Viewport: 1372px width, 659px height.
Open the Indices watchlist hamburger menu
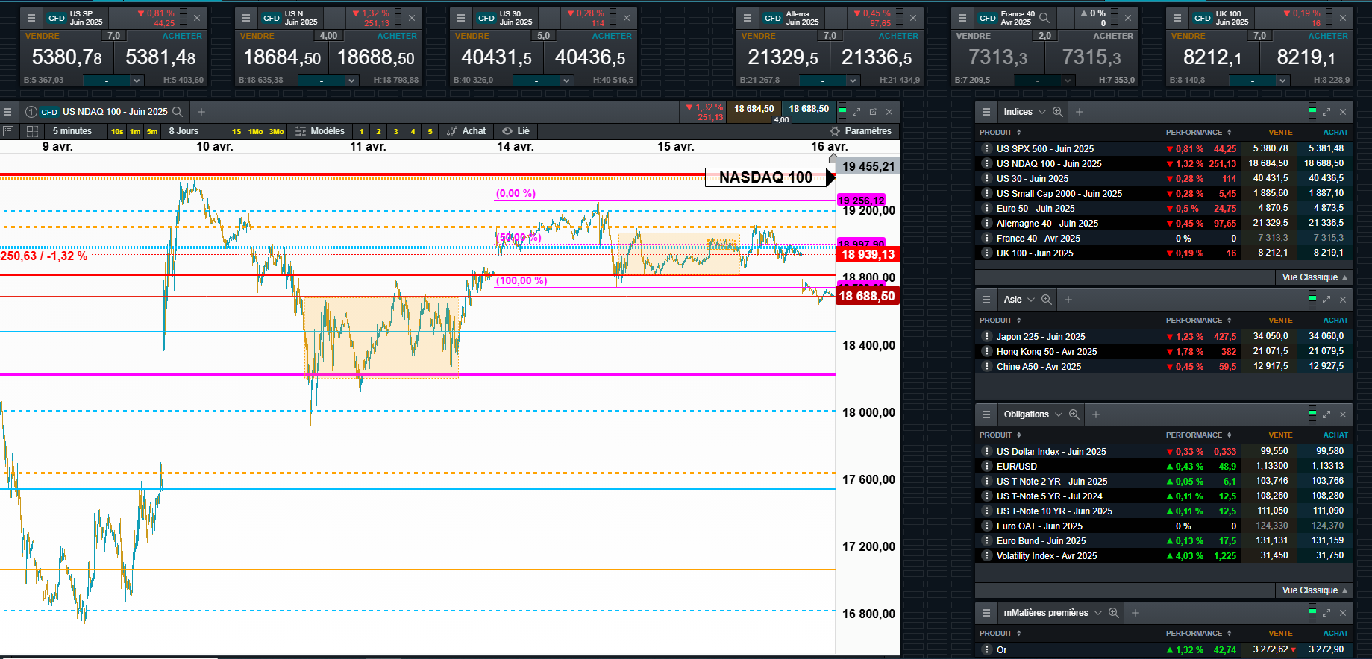986,112
